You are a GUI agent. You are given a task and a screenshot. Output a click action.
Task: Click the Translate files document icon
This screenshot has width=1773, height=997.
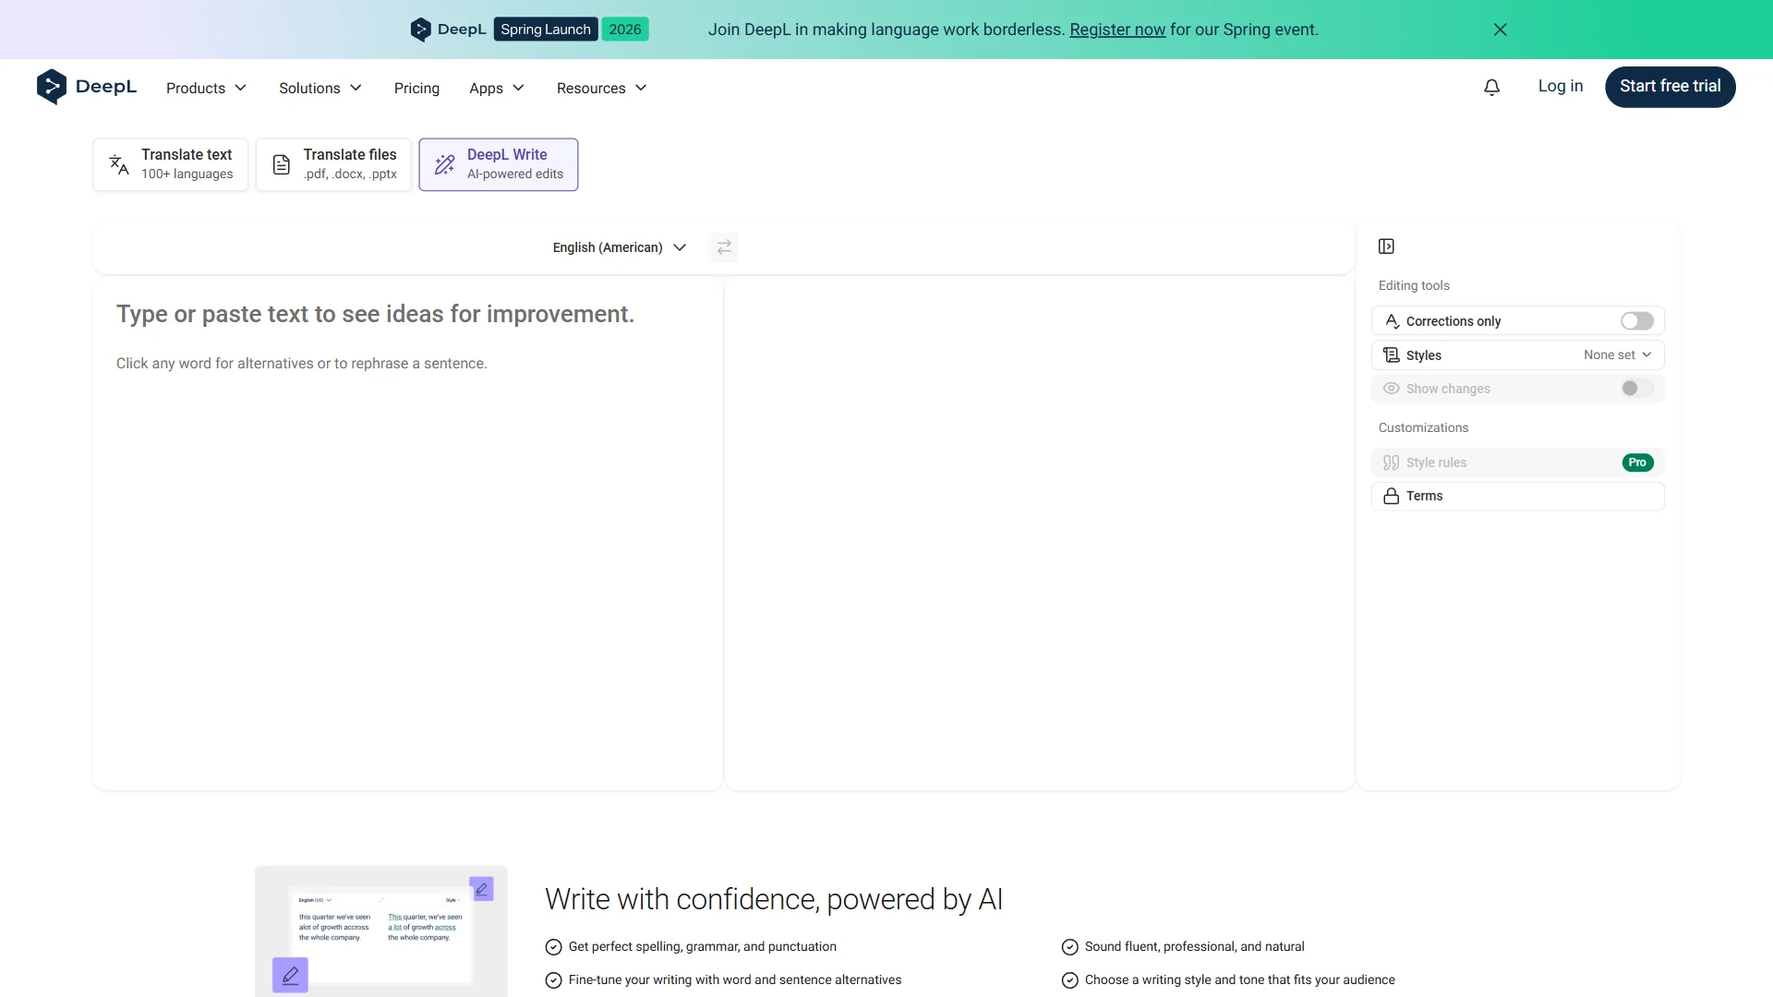(x=282, y=164)
